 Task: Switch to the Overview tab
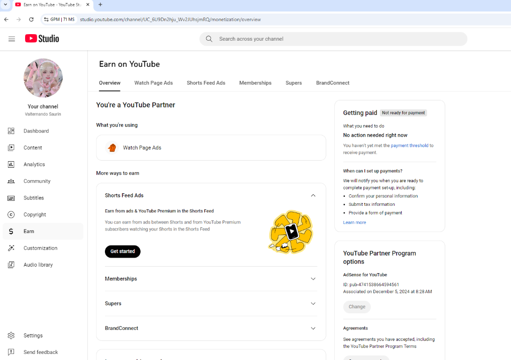pos(110,83)
